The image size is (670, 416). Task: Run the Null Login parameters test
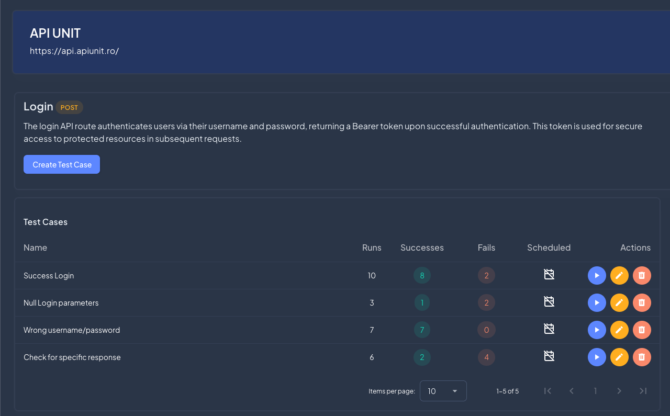coord(597,302)
